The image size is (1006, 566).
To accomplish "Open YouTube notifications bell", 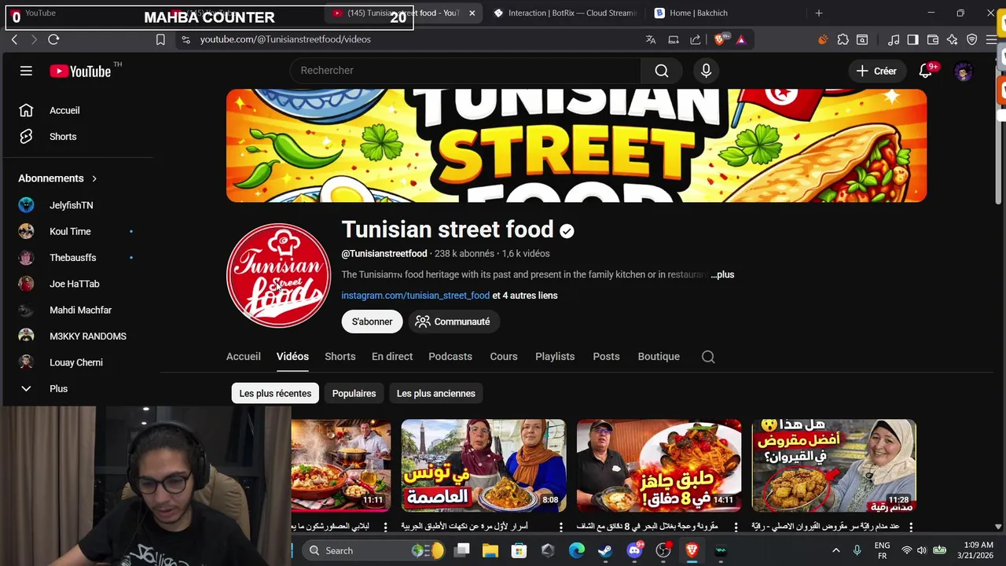I will (925, 71).
